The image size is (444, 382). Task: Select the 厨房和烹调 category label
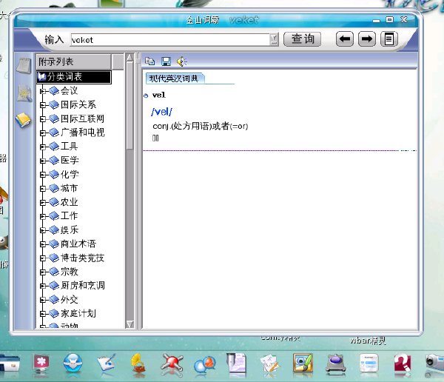[83, 285]
